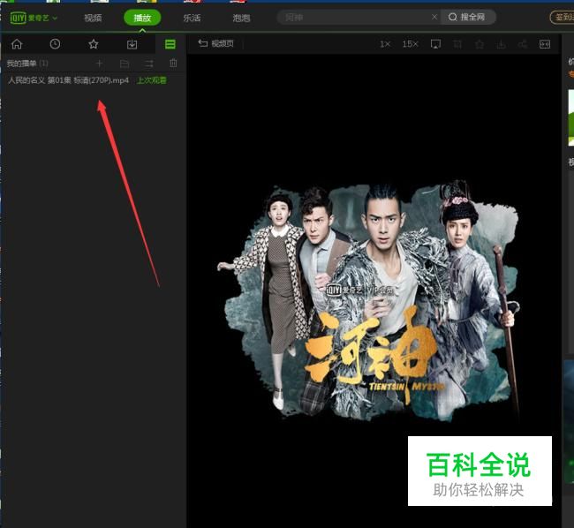Switch to the 视频 tab

pyautogui.click(x=93, y=18)
